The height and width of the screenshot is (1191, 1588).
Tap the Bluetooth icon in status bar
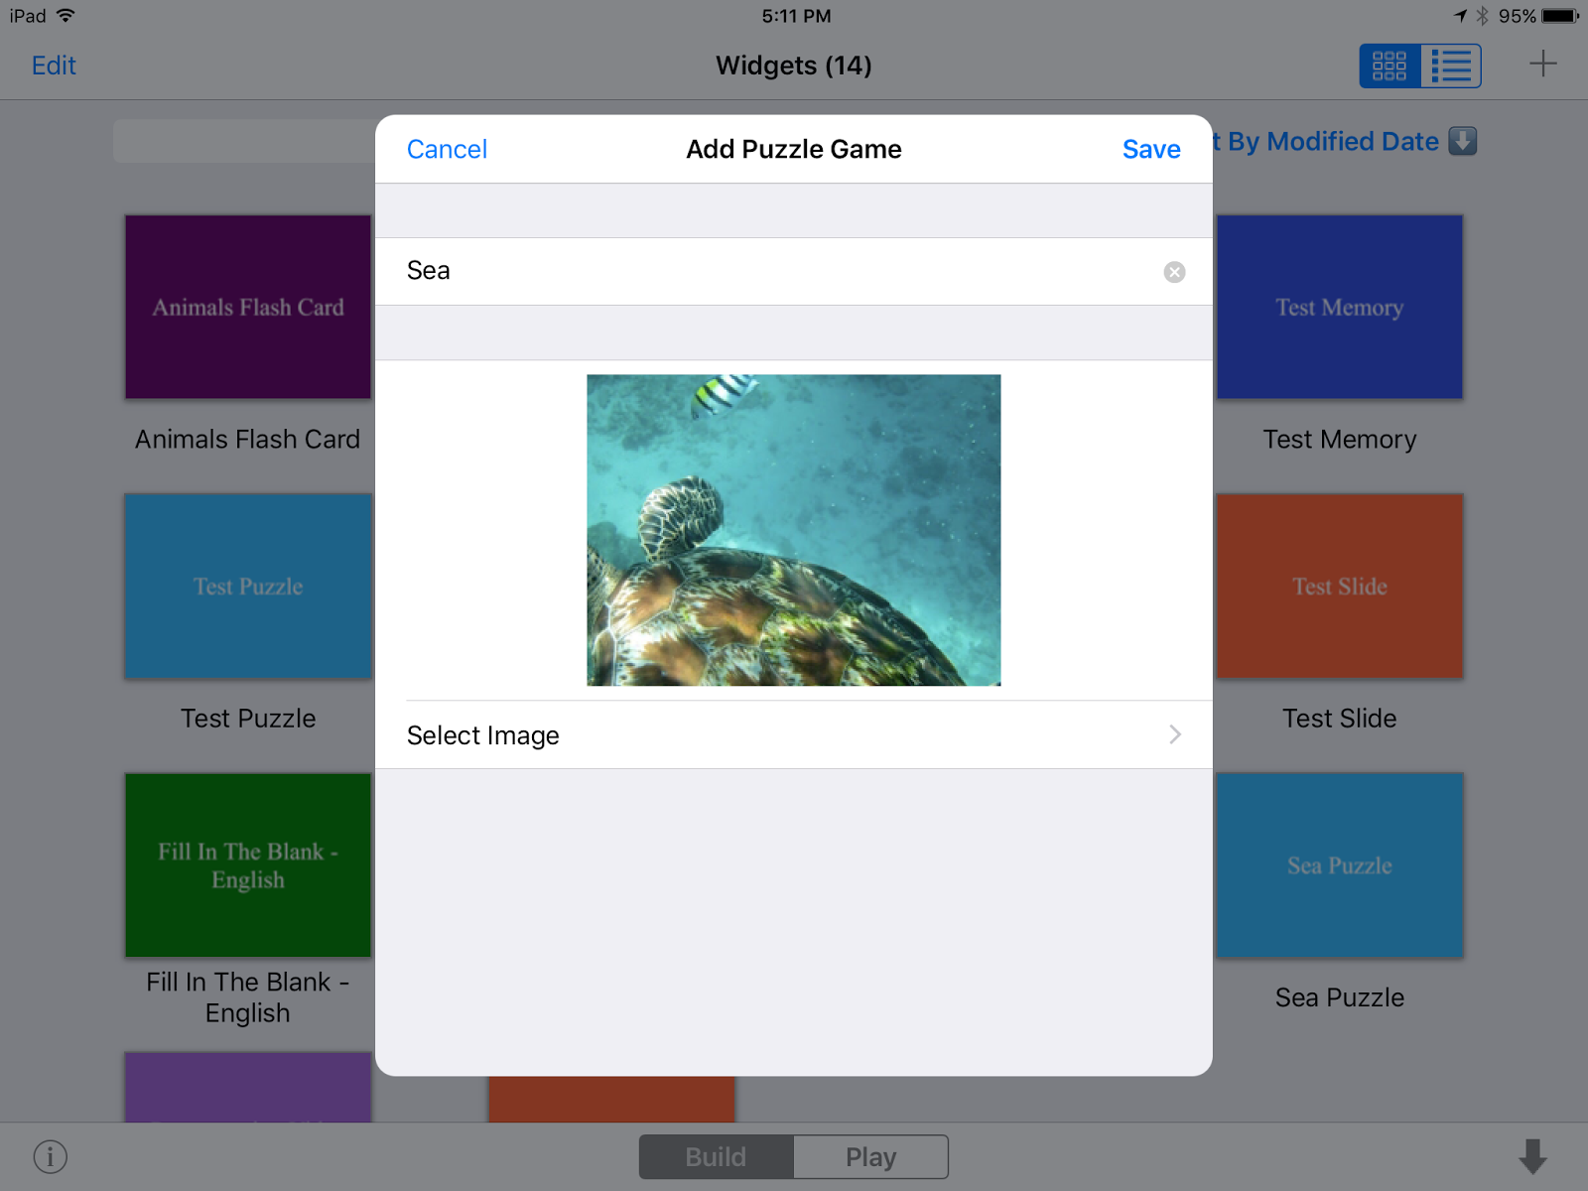pyautogui.click(x=1482, y=16)
